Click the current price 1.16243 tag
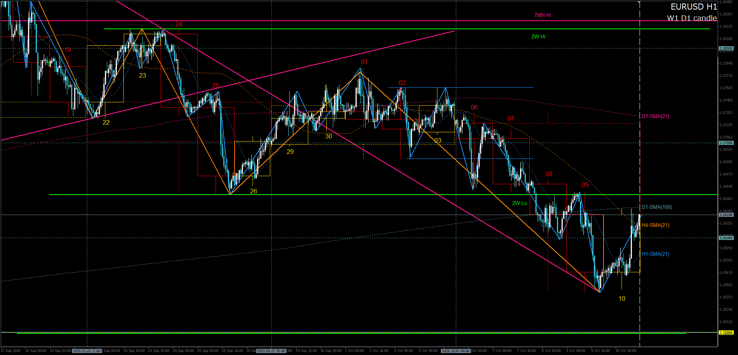This screenshot has height=355, width=738. click(726, 215)
